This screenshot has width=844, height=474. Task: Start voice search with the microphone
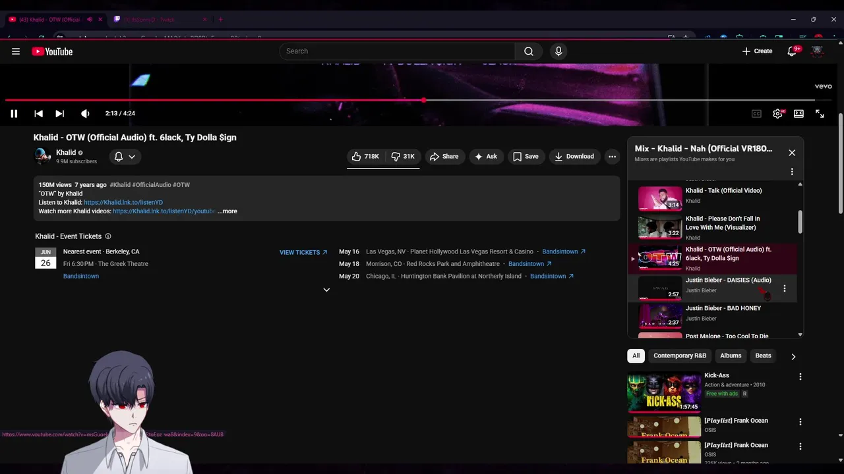pos(558,51)
